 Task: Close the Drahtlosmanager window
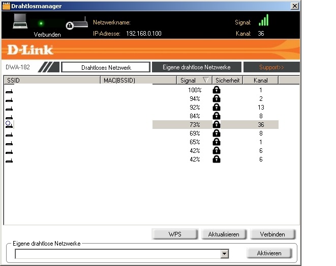pyautogui.click(x=295, y=6)
